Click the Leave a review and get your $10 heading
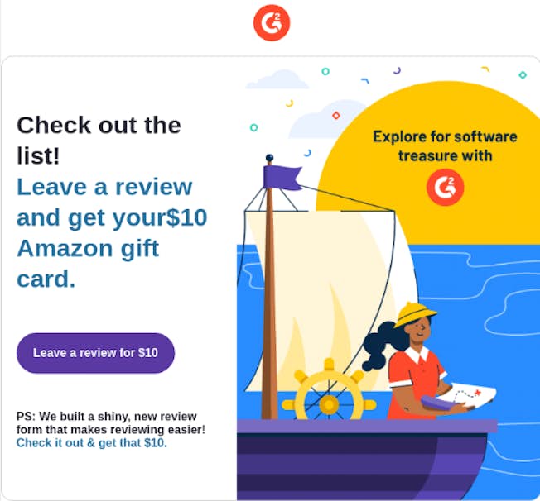This screenshot has height=501, width=540. 112,233
